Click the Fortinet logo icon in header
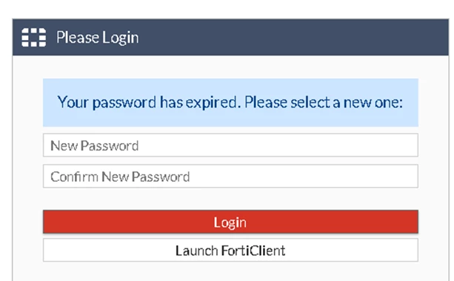The height and width of the screenshot is (281, 454). [x=33, y=37]
